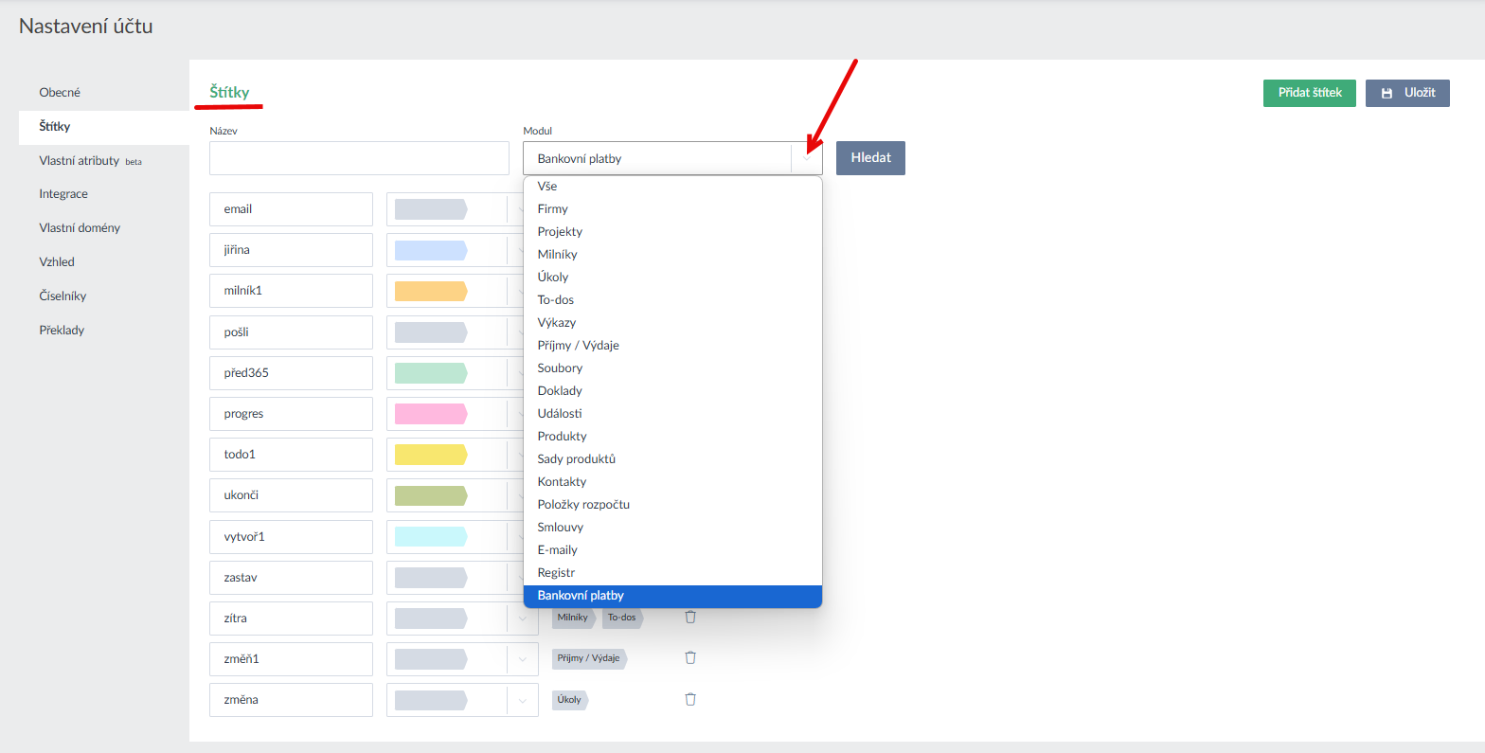The height and width of the screenshot is (753, 1485).
Task: Click the Milníky tag on zítra row
Action: (572, 618)
